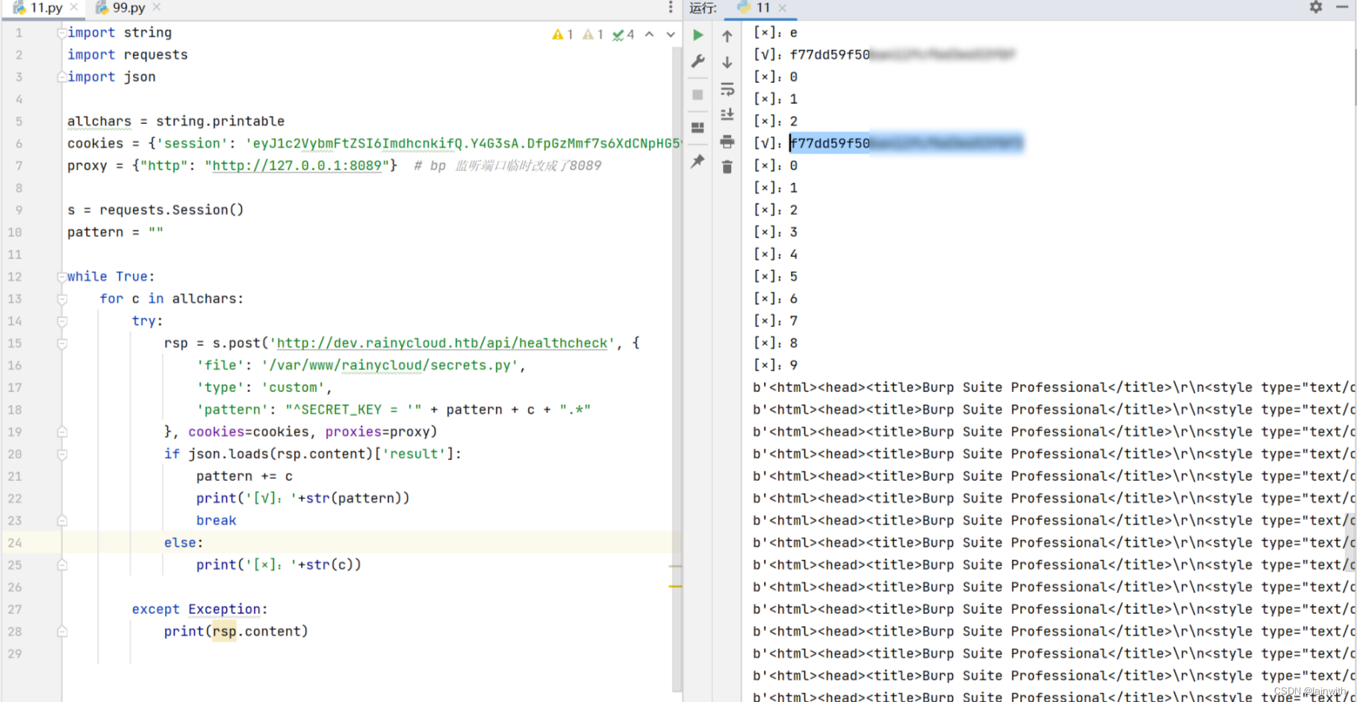
Task: Hide the run panel with minimize icon
Action: (x=1342, y=7)
